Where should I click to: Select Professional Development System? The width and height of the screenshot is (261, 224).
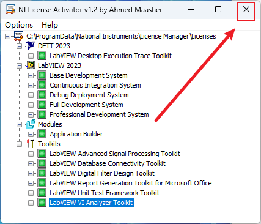pos(99,114)
